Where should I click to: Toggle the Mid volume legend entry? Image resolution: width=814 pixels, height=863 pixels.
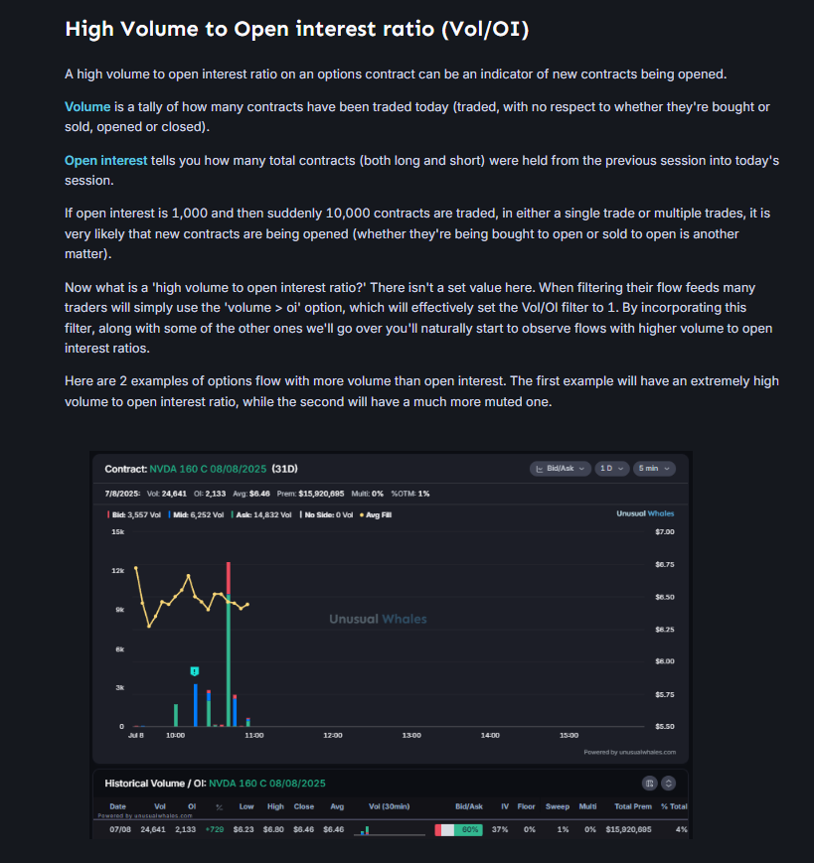pos(196,515)
